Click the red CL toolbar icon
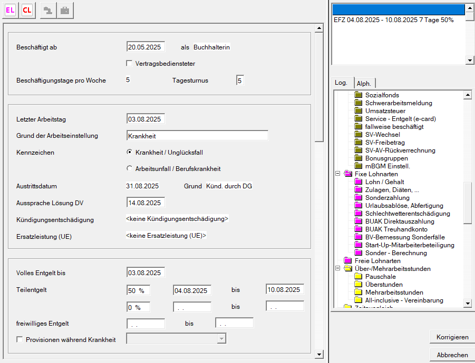The height and width of the screenshot is (363, 475). pos(27,10)
